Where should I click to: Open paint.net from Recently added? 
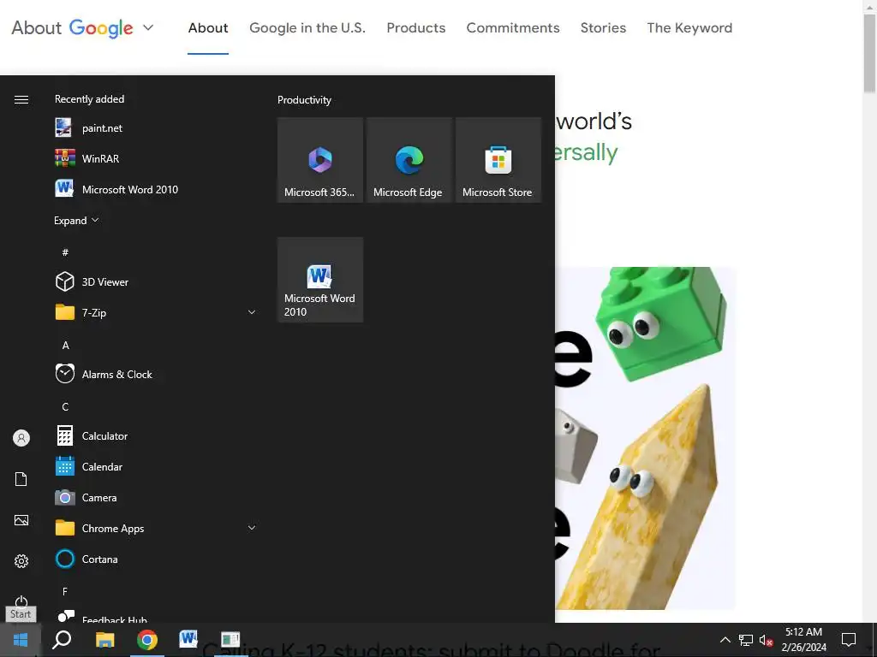pyautogui.click(x=157, y=128)
